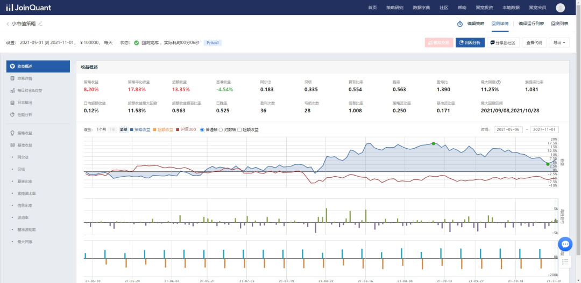Select the 普通轴 radio button
581x283 pixels.
[202, 129]
